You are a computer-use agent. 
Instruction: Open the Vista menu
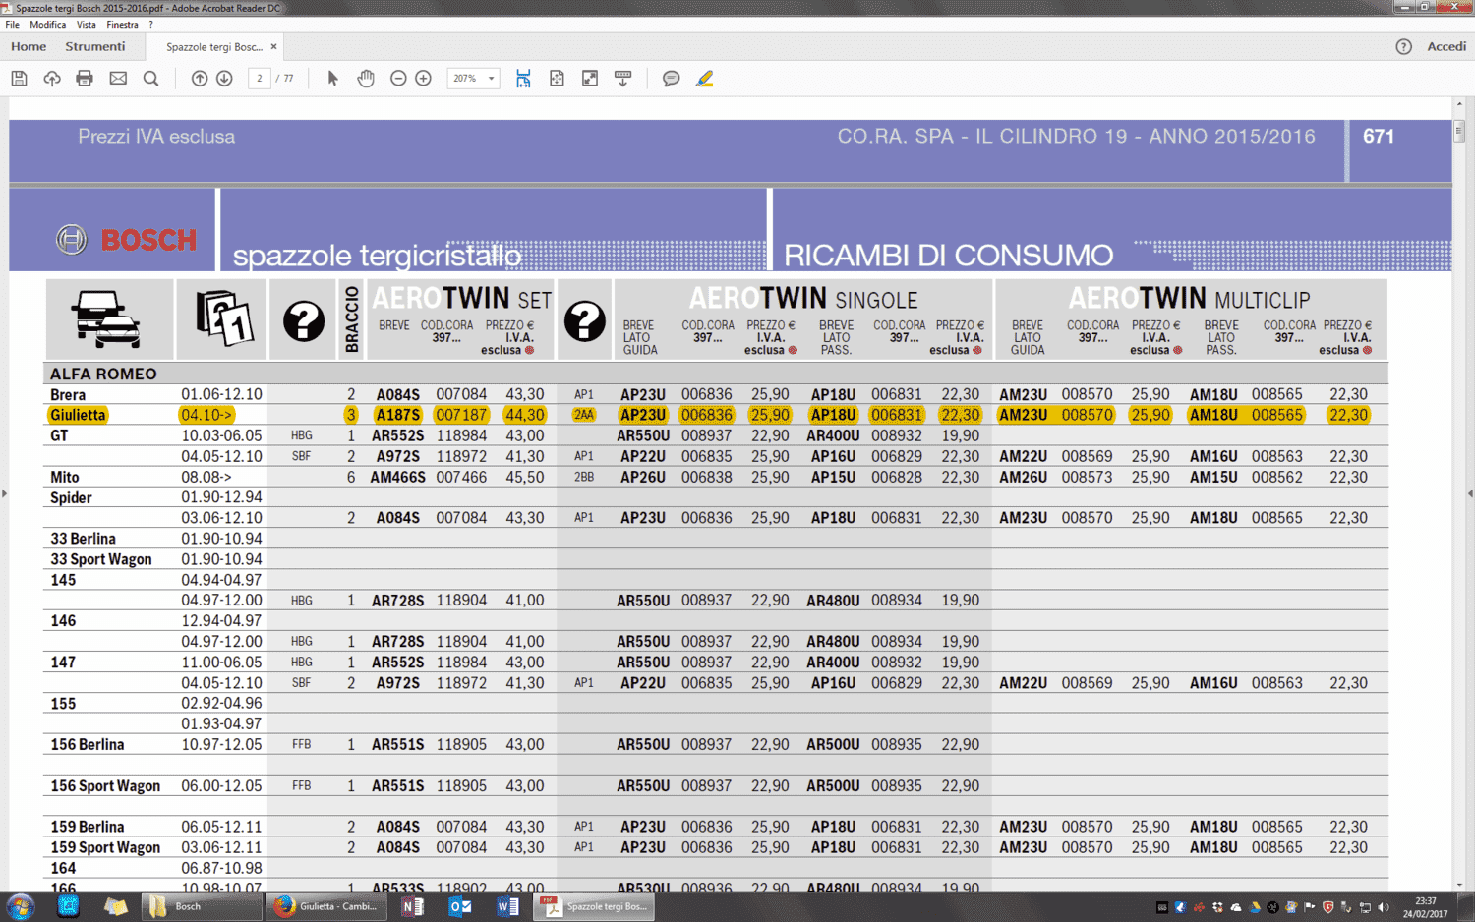(87, 25)
